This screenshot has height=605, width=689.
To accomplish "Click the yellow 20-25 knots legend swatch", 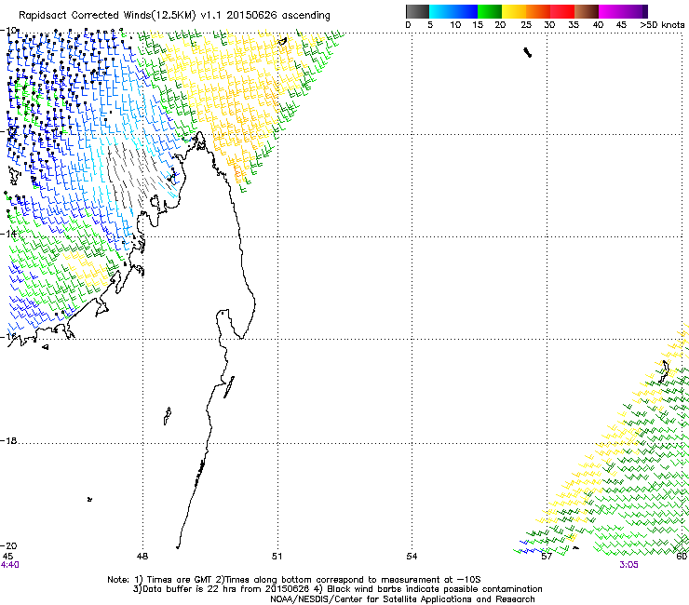I will (514, 11).
